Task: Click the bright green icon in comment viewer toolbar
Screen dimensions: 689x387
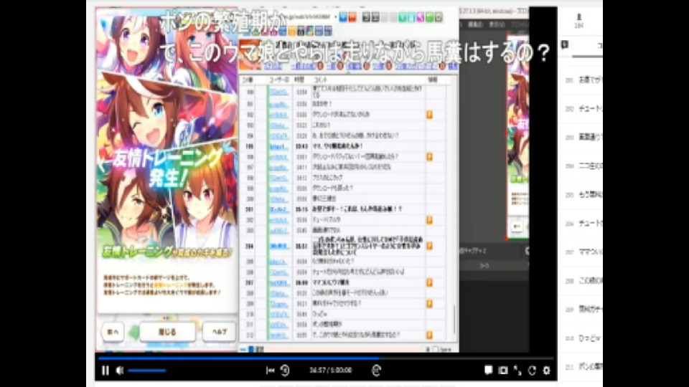Action: [x=429, y=17]
